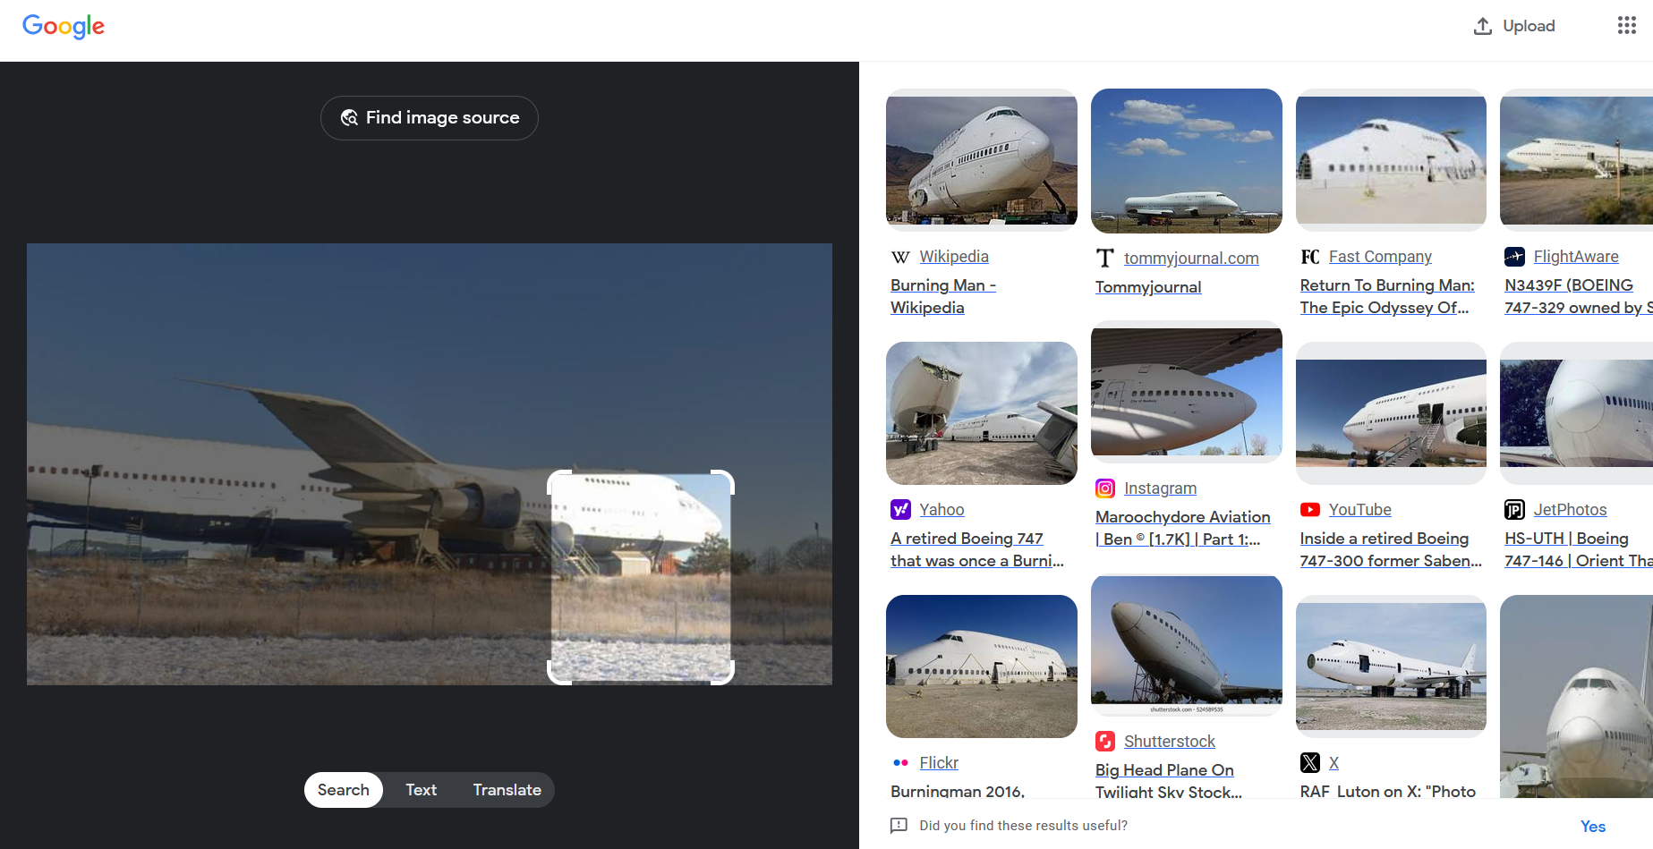Viewport: 1653px width, 849px height.
Task: Open the Flickr Burningman 2016 thumbnail
Action: 981,666
